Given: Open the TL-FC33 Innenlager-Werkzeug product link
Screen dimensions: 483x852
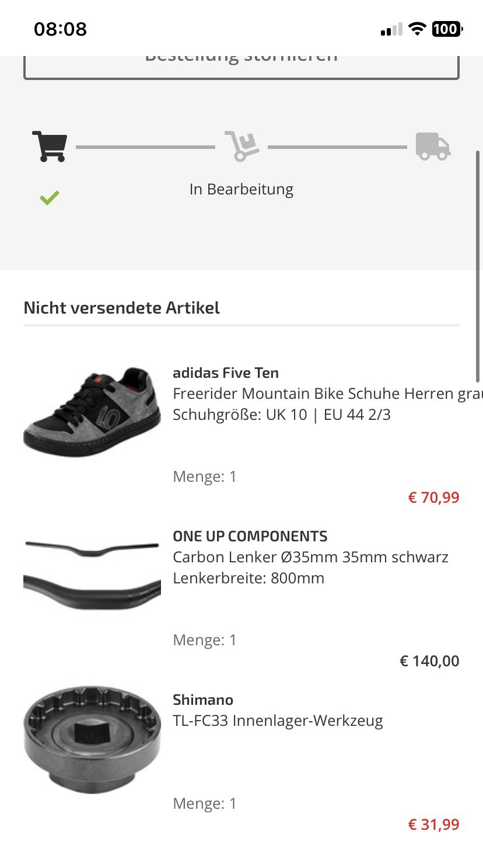Looking at the screenshot, I should [278, 721].
